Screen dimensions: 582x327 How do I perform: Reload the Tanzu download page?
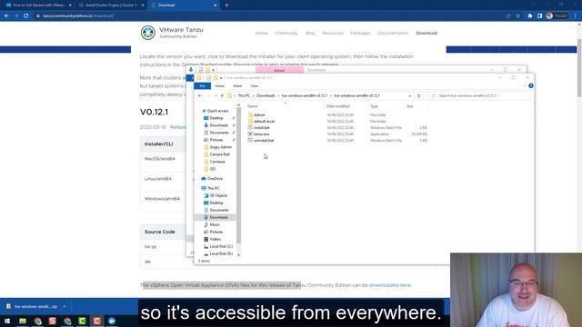click(x=26, y=16)
